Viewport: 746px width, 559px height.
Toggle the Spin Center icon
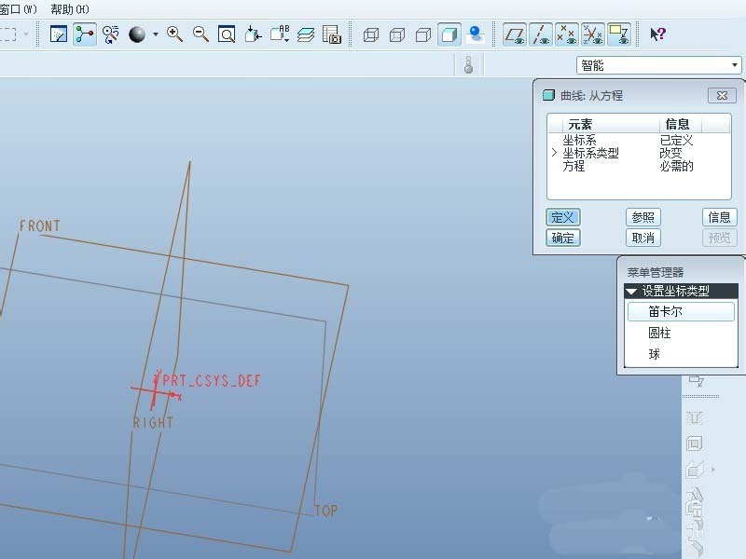(85, 34)
